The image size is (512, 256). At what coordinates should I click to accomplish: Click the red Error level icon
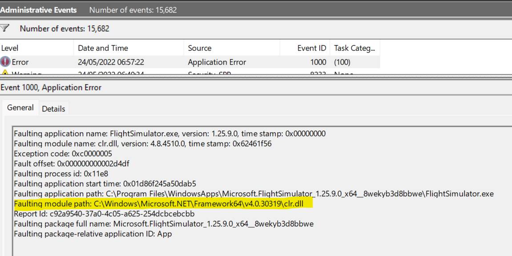[6, 62]
